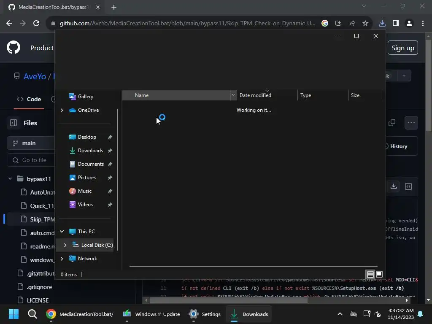
Task: Open the main branch selector
Action: point(31,143)
